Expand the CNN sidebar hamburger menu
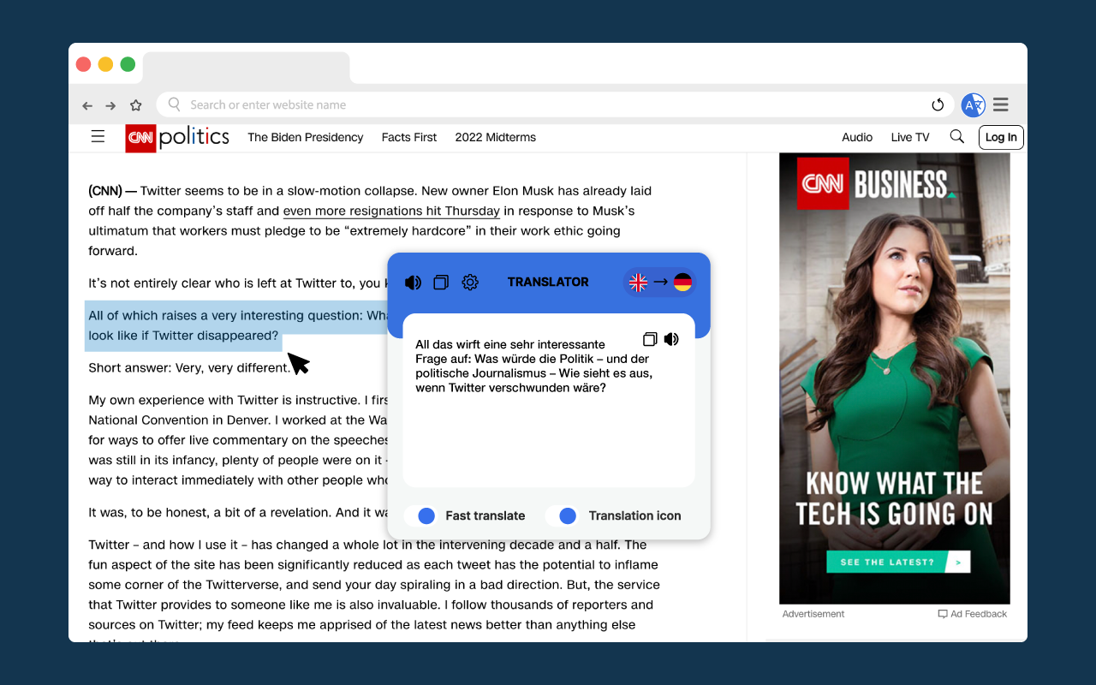This screenshot has width=1096, height=685. [x=98, y=136]
